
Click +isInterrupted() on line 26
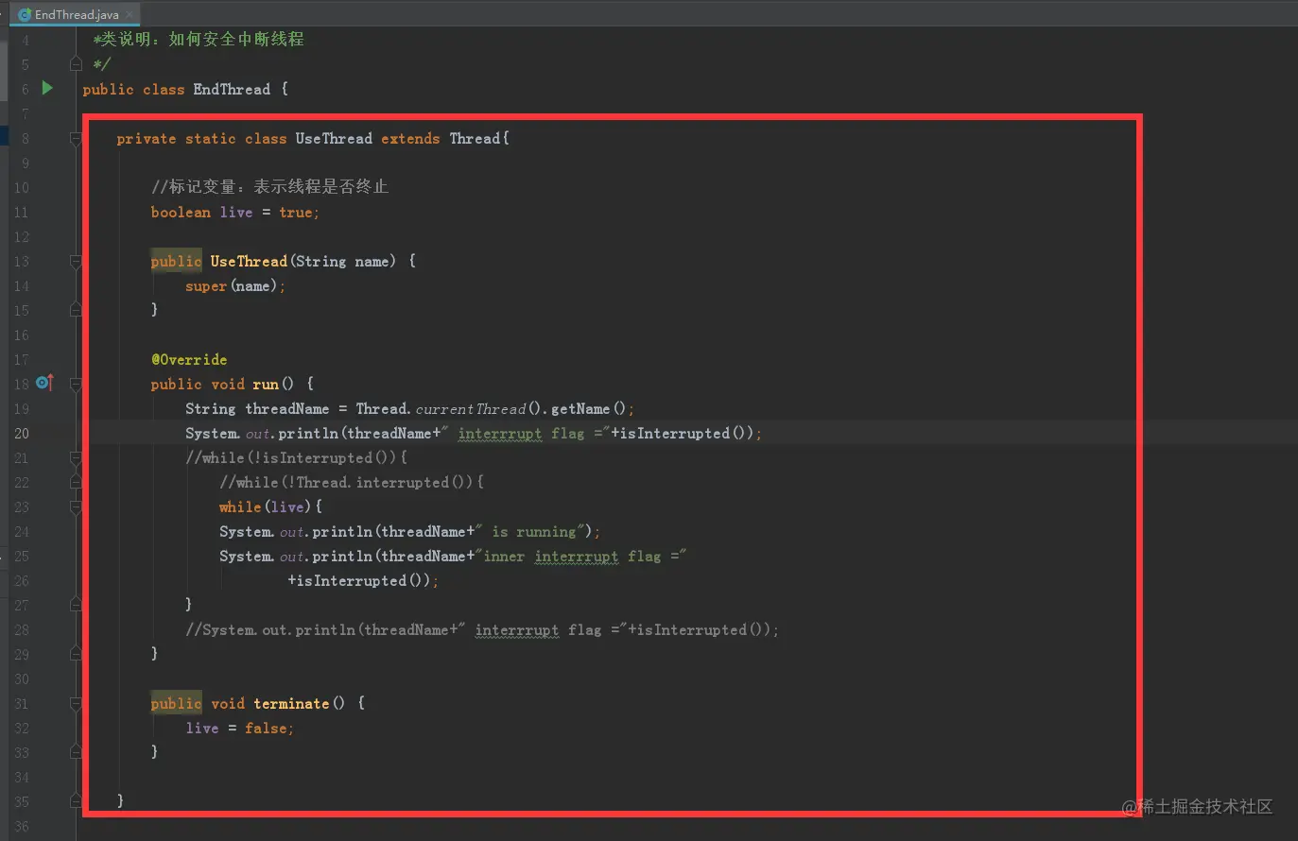tap(359, 580)
